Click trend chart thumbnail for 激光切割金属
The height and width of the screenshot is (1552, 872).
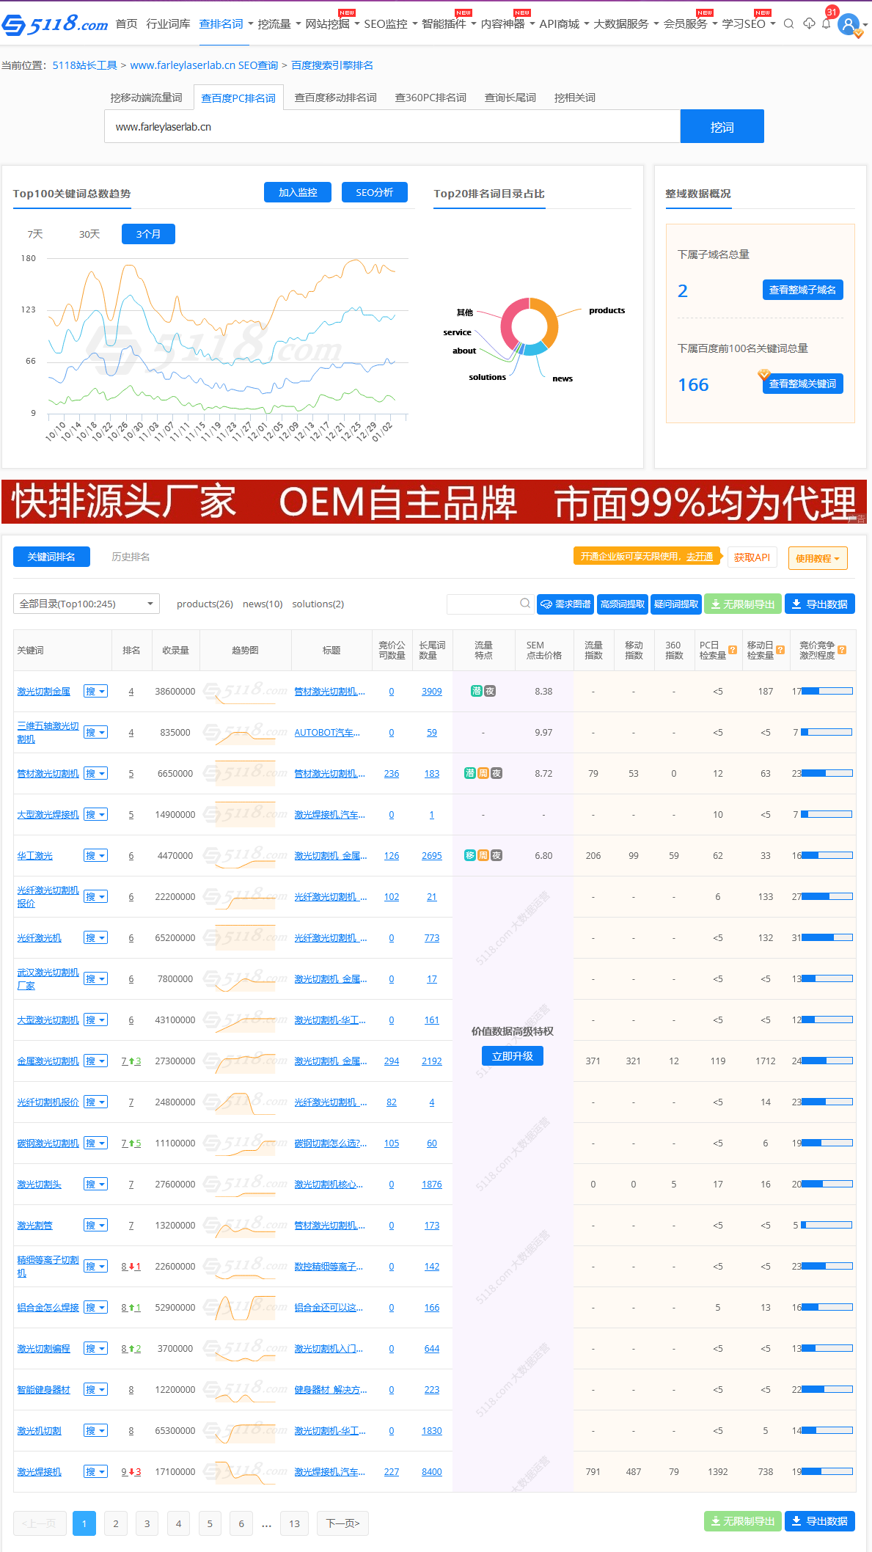pyautogui.click(x=246, y=692)
